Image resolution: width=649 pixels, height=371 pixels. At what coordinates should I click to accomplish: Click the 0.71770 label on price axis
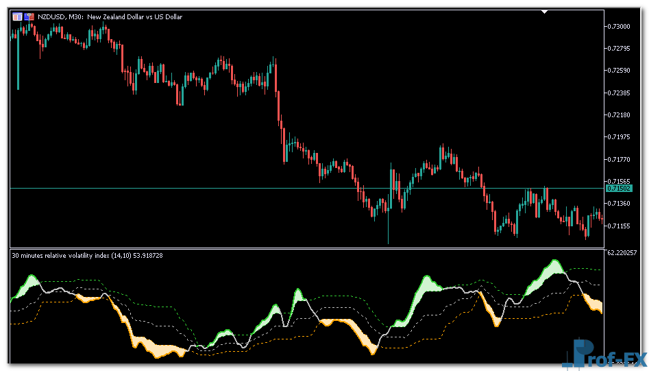(619, 159)
